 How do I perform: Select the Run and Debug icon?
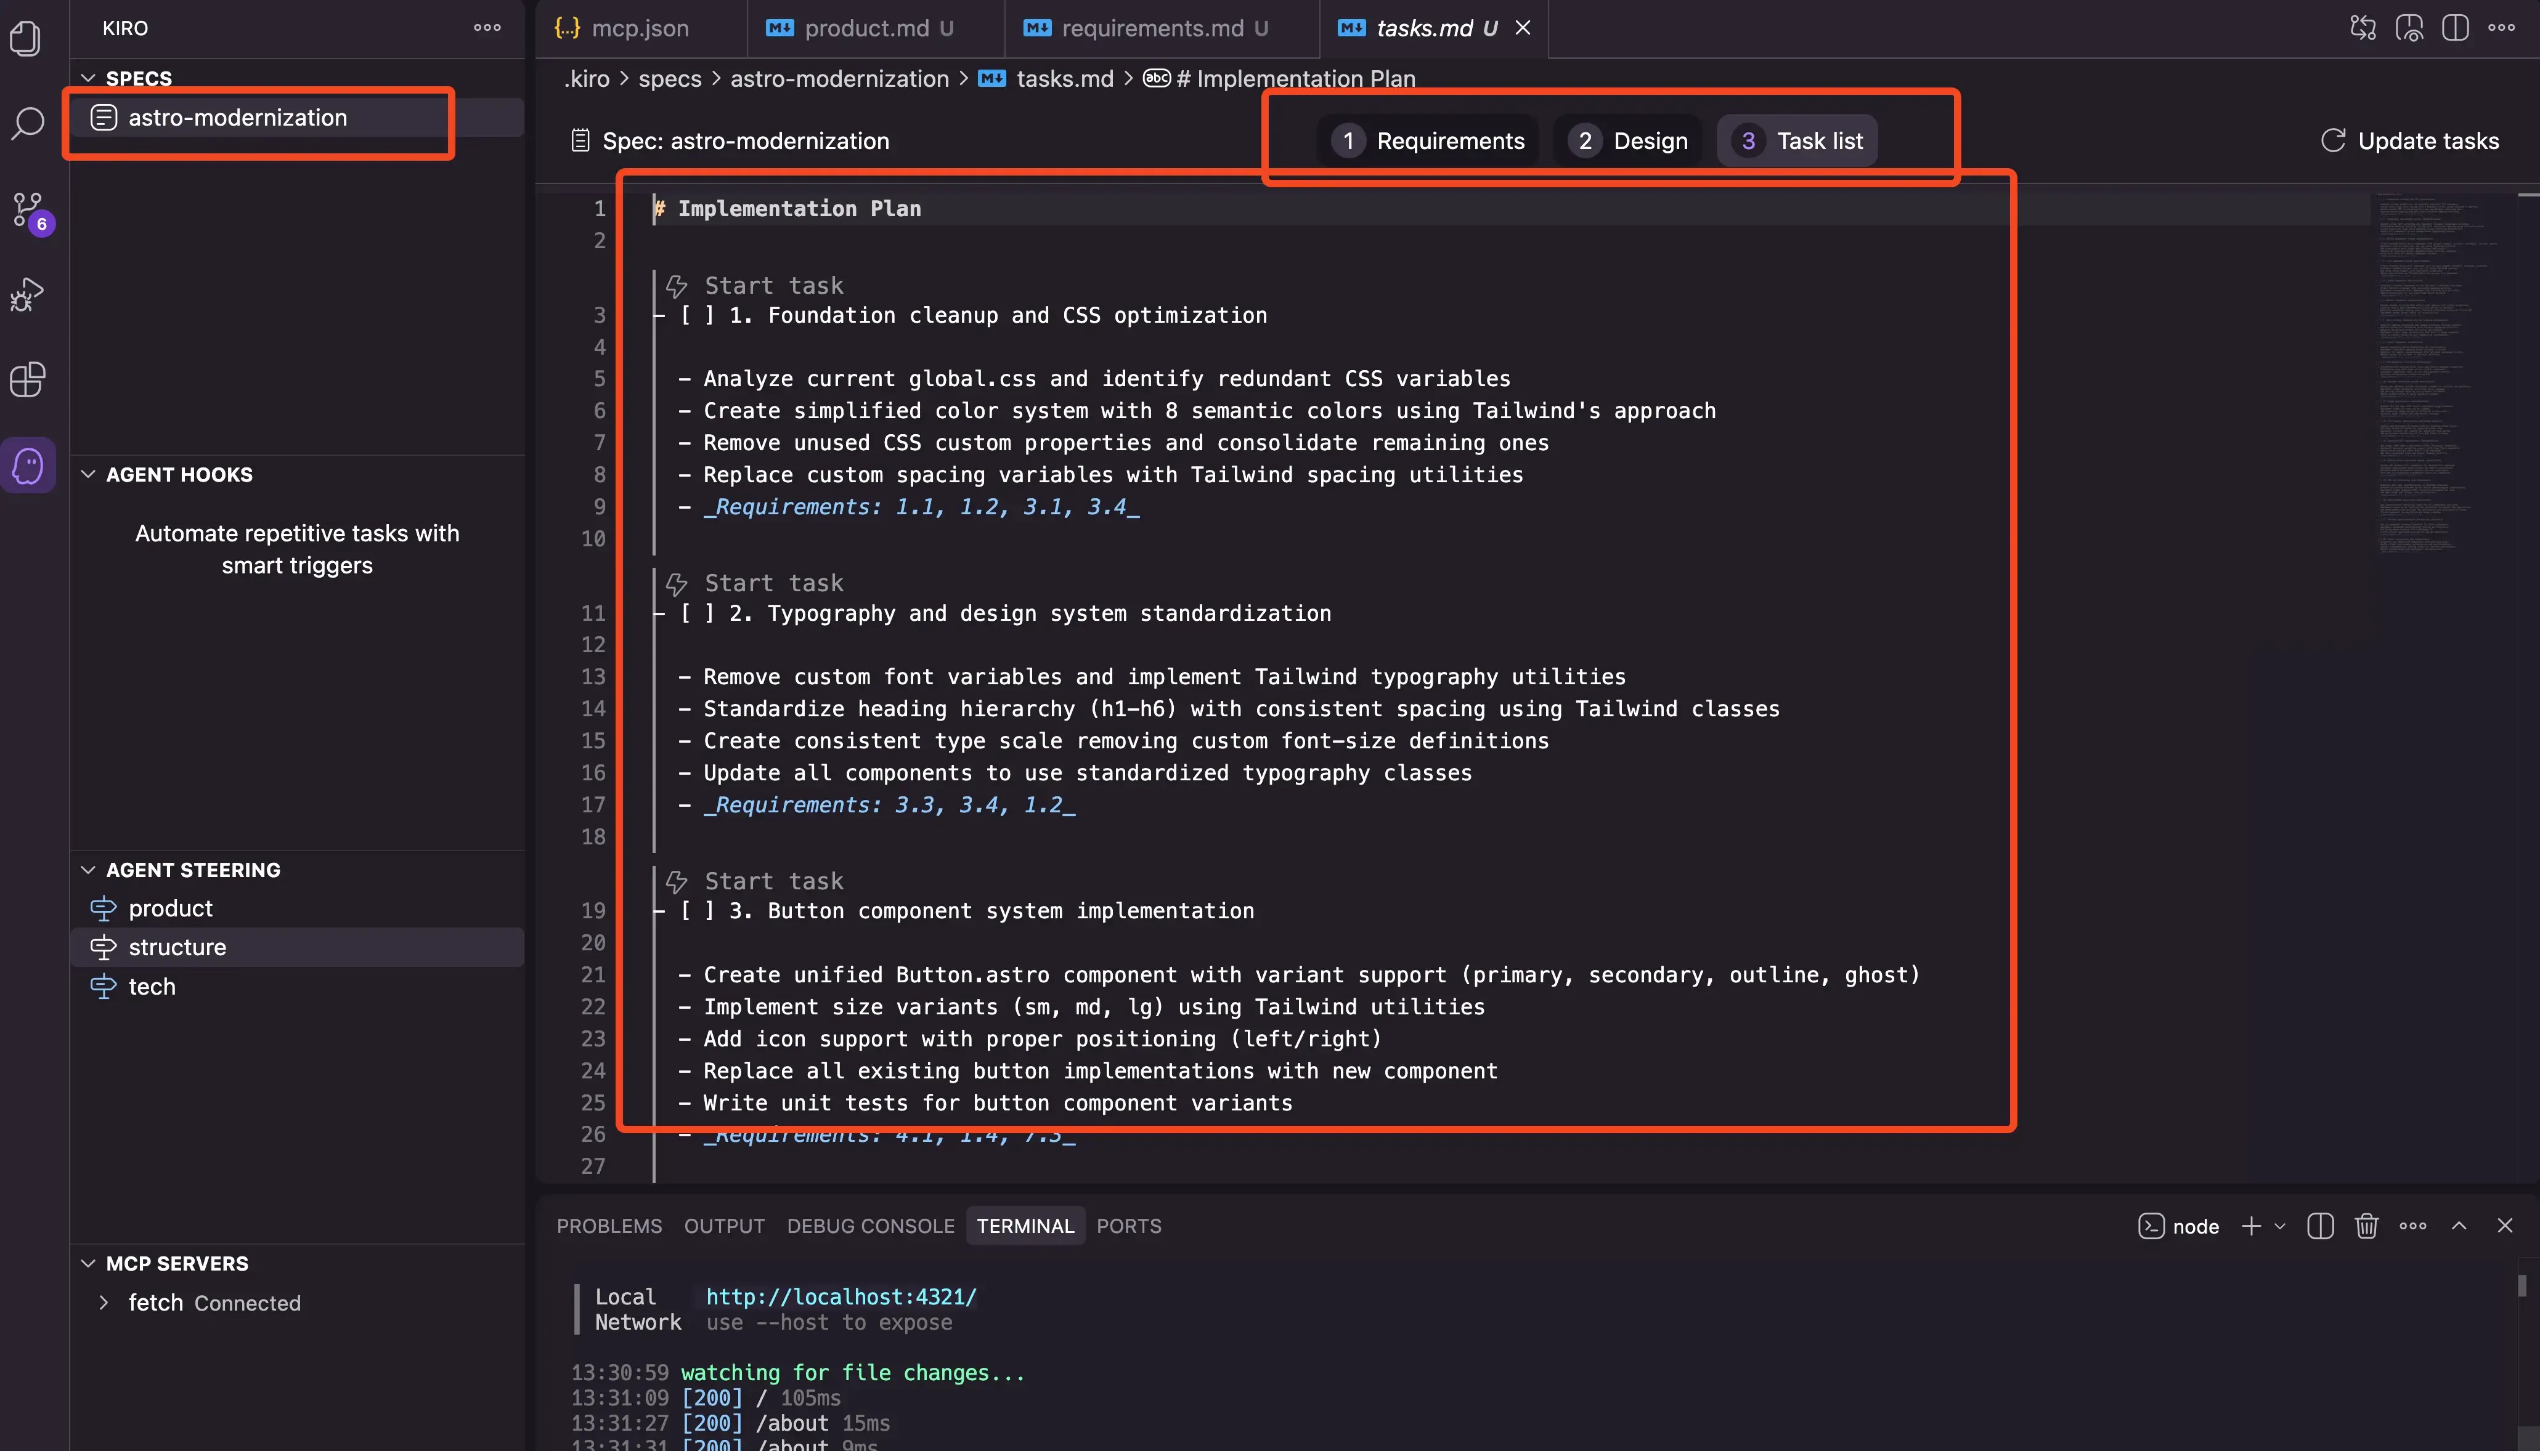[x=27, y=294]
